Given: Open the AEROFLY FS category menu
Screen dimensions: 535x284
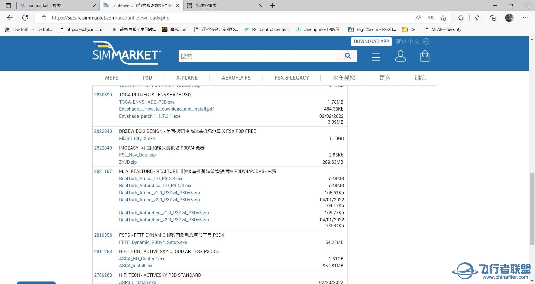Looking at the screenshot, I should click(x=236, y=78).
